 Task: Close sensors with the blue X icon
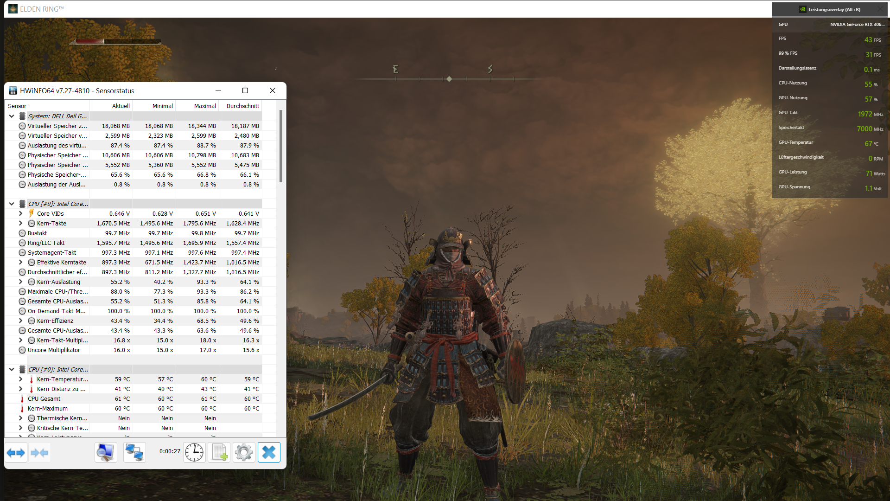pyautogui.click(x=269, y=452)
